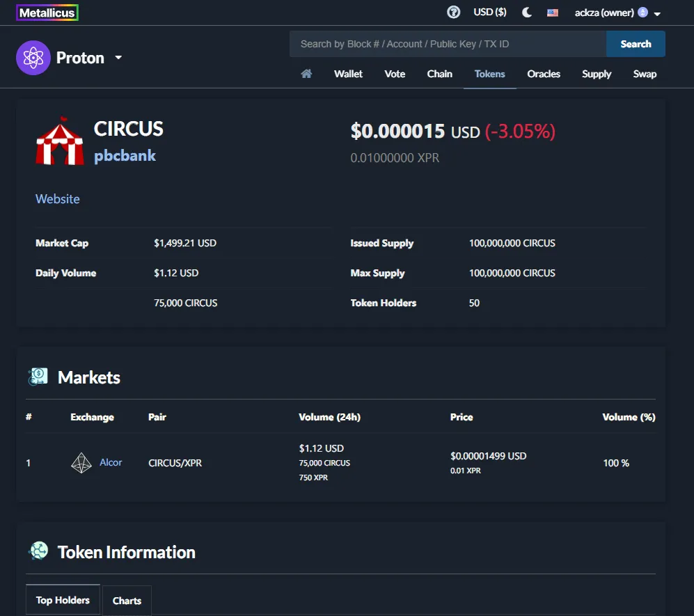This screenshot has height=616, width=694.
Task: Open the Oracles menu item
Action: (x=544, y=74)
